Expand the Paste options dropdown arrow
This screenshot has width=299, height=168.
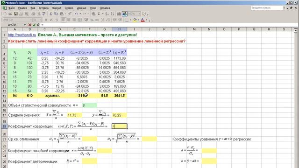coord(65,14)
